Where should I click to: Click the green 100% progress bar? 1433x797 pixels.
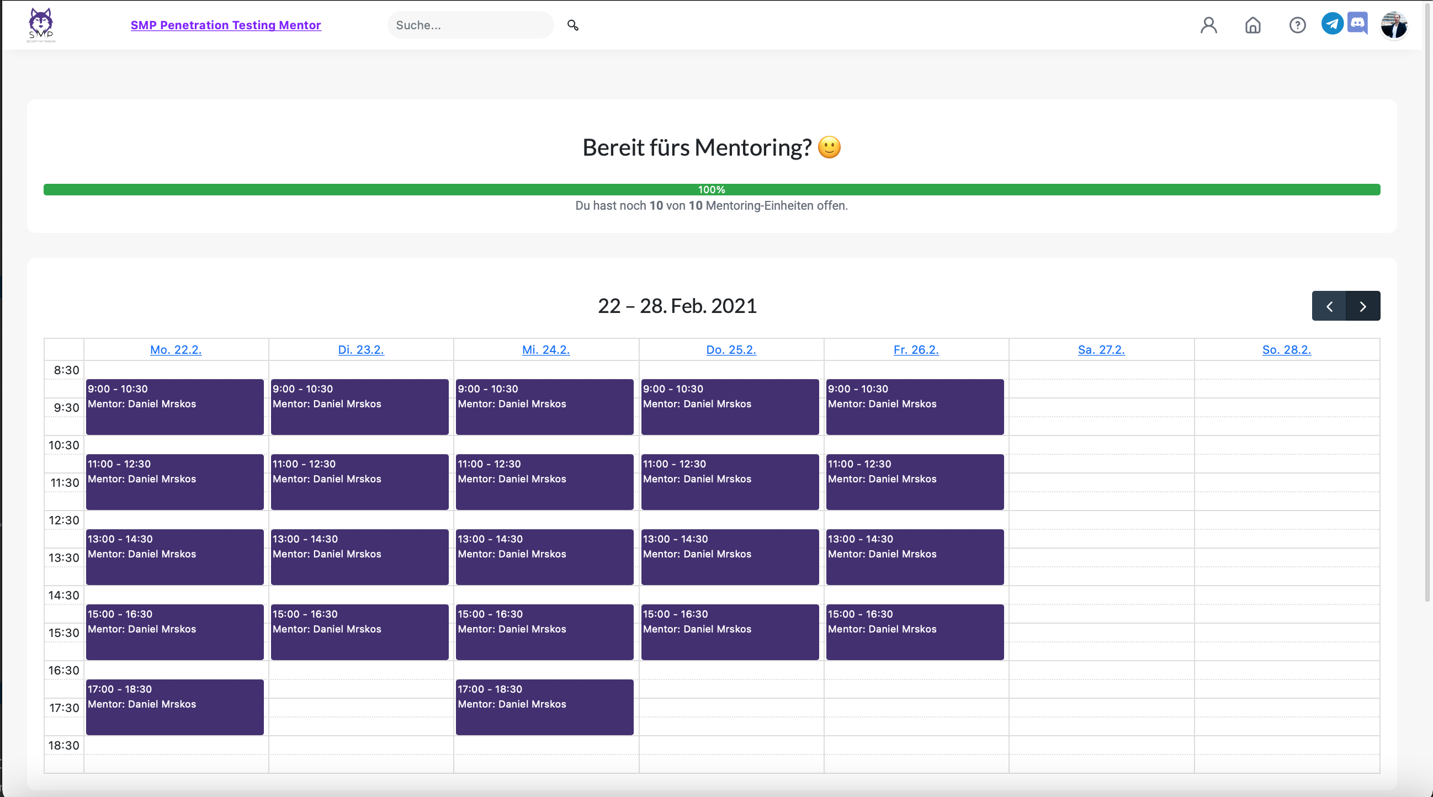pos(712,190)
